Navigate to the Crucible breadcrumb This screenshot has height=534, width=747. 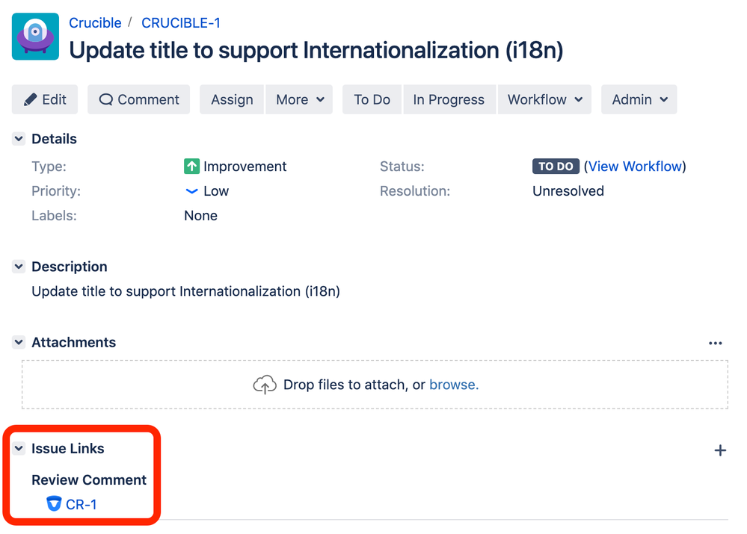95,22
